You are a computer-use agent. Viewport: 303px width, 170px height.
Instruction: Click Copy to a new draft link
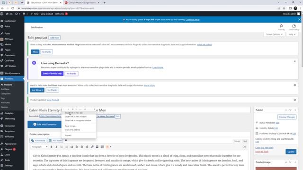[x=264, y=148]
